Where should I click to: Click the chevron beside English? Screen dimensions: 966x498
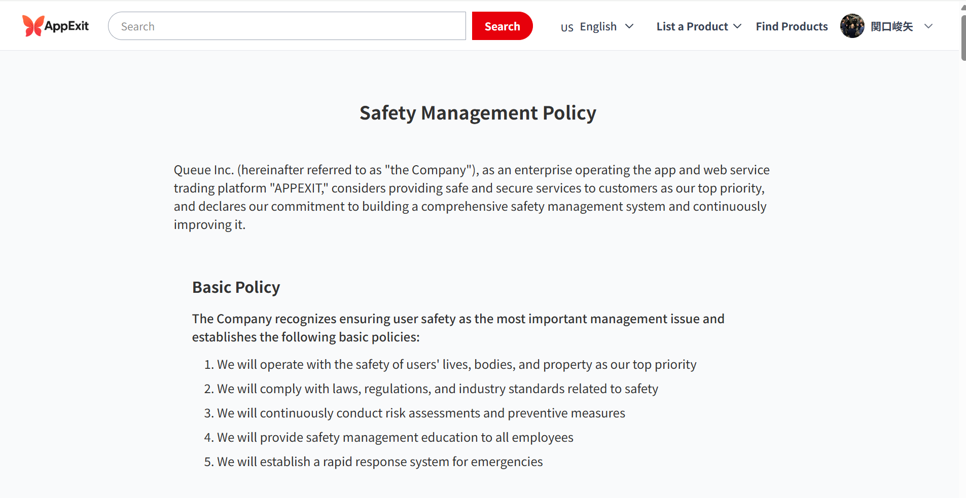(x=629, y=26)
